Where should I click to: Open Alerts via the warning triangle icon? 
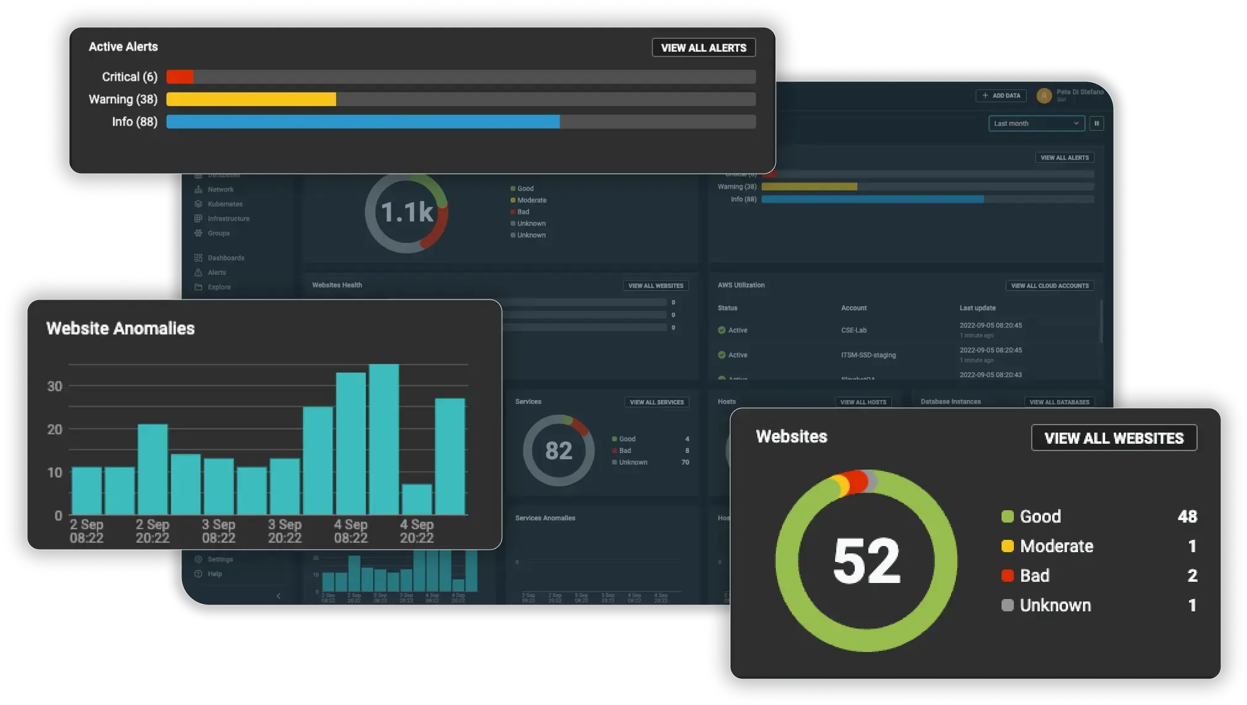pyautogui.click(x=198, y=272)
